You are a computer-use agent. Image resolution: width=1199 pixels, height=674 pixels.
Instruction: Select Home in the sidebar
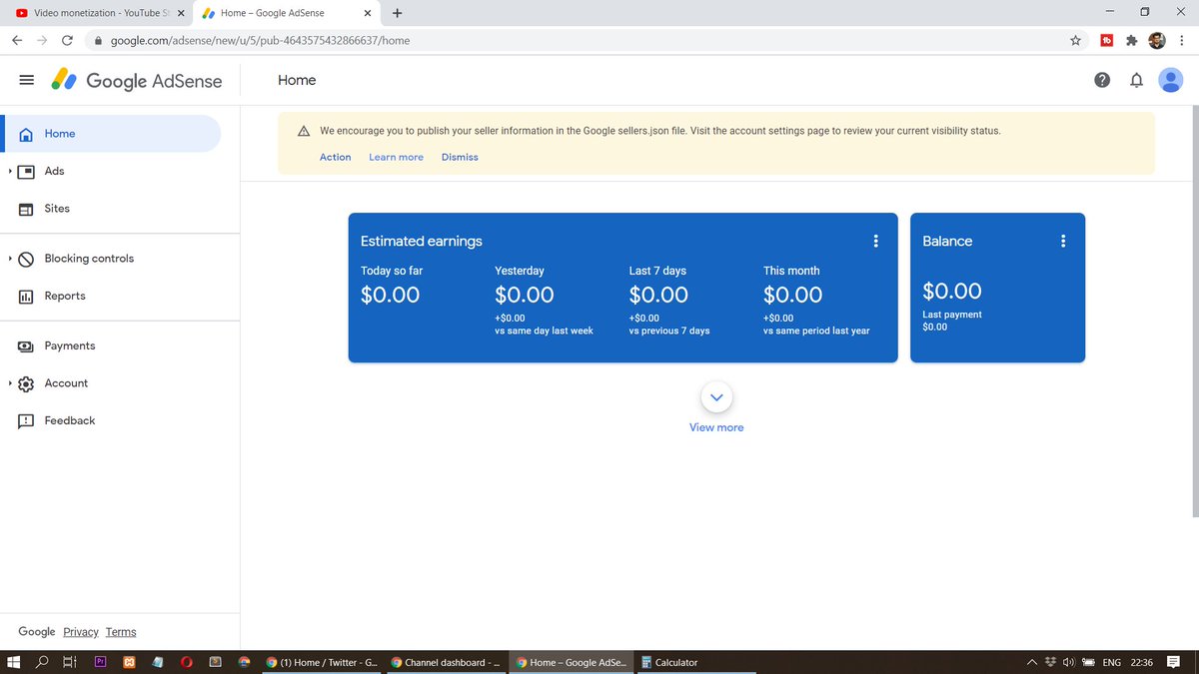[x=111, y=134]
